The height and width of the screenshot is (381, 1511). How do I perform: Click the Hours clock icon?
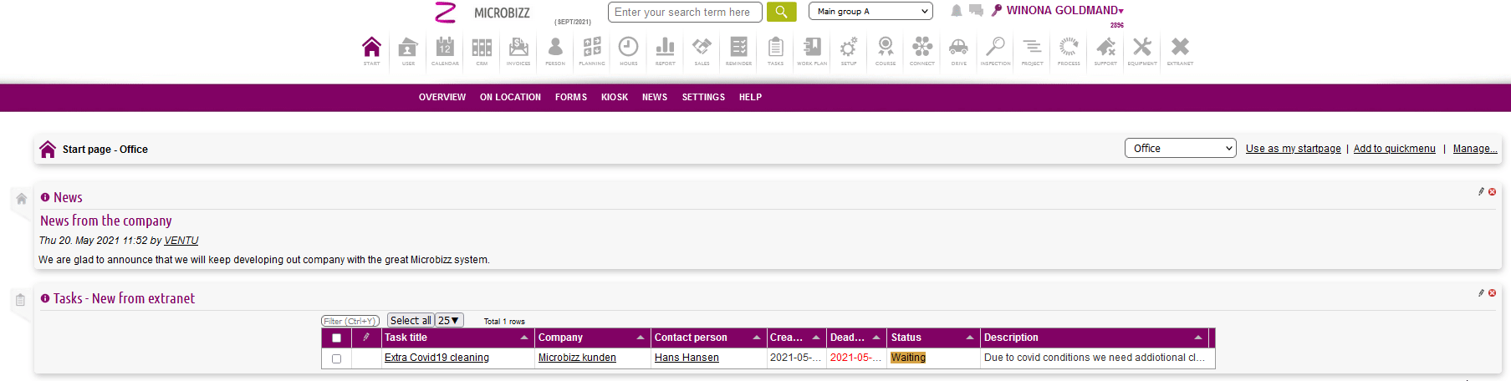628,49
